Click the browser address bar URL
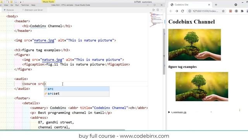The image size is (248, 139). pos(205,11)
